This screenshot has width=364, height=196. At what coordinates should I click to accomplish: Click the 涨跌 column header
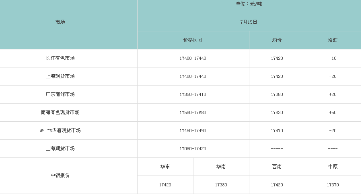pos(333,40)
